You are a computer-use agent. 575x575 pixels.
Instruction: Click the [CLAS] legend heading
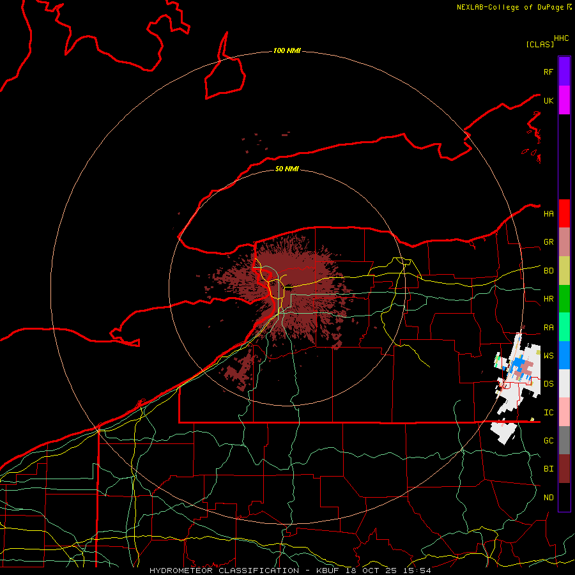pos(540,44)
